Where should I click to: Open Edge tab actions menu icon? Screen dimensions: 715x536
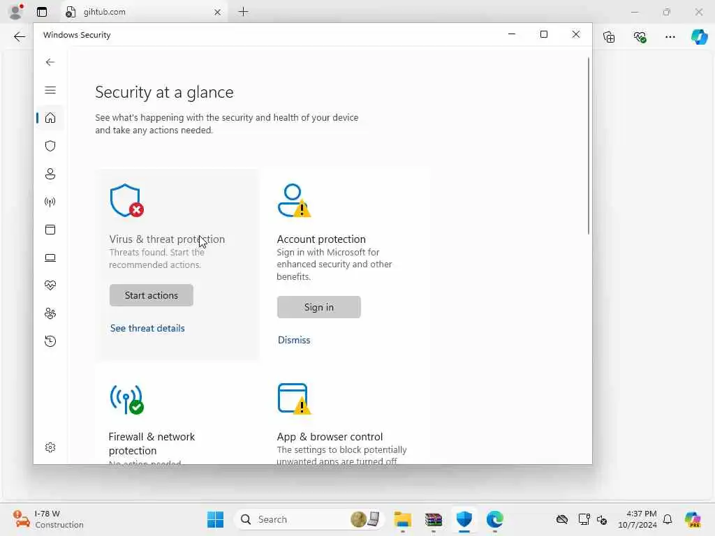click(x=42, y=12)
